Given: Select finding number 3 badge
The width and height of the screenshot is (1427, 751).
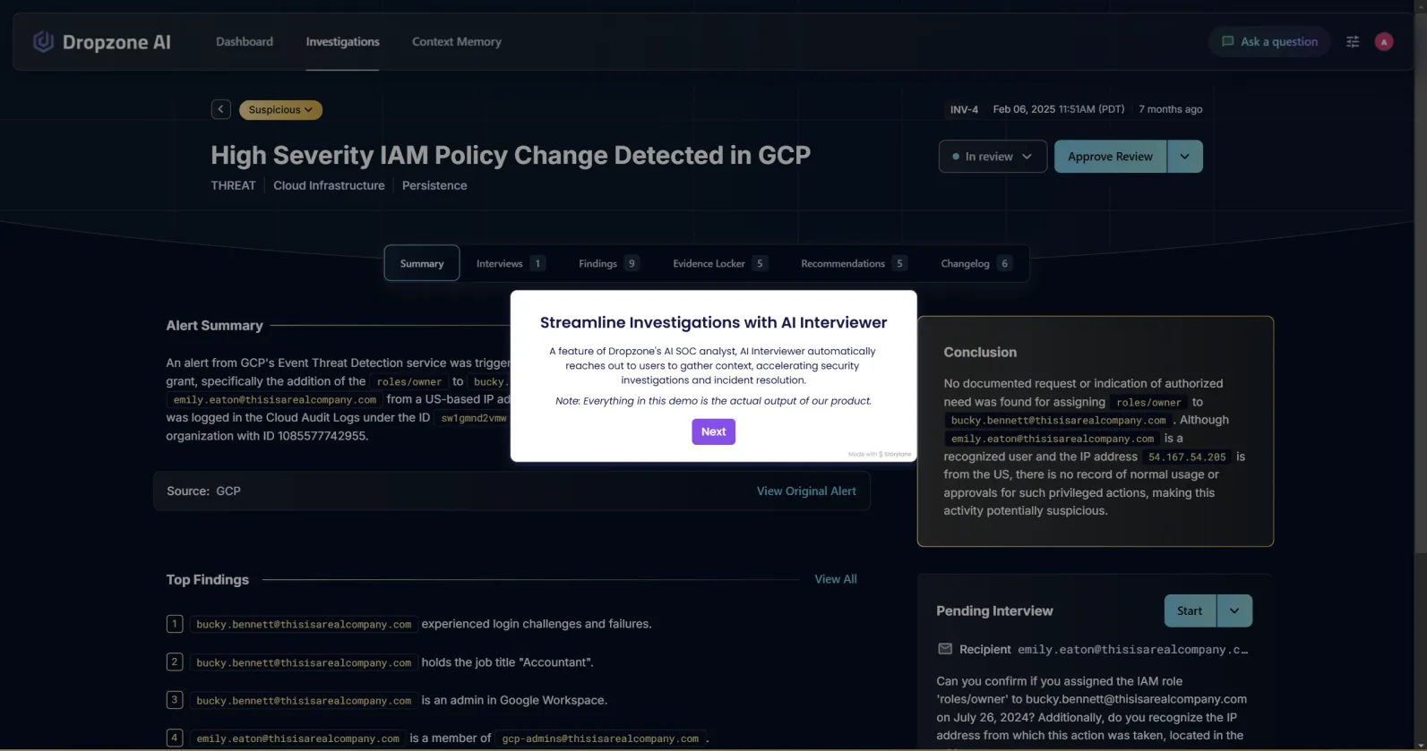Looking at the screenshot, I should (x=175, y=700).
